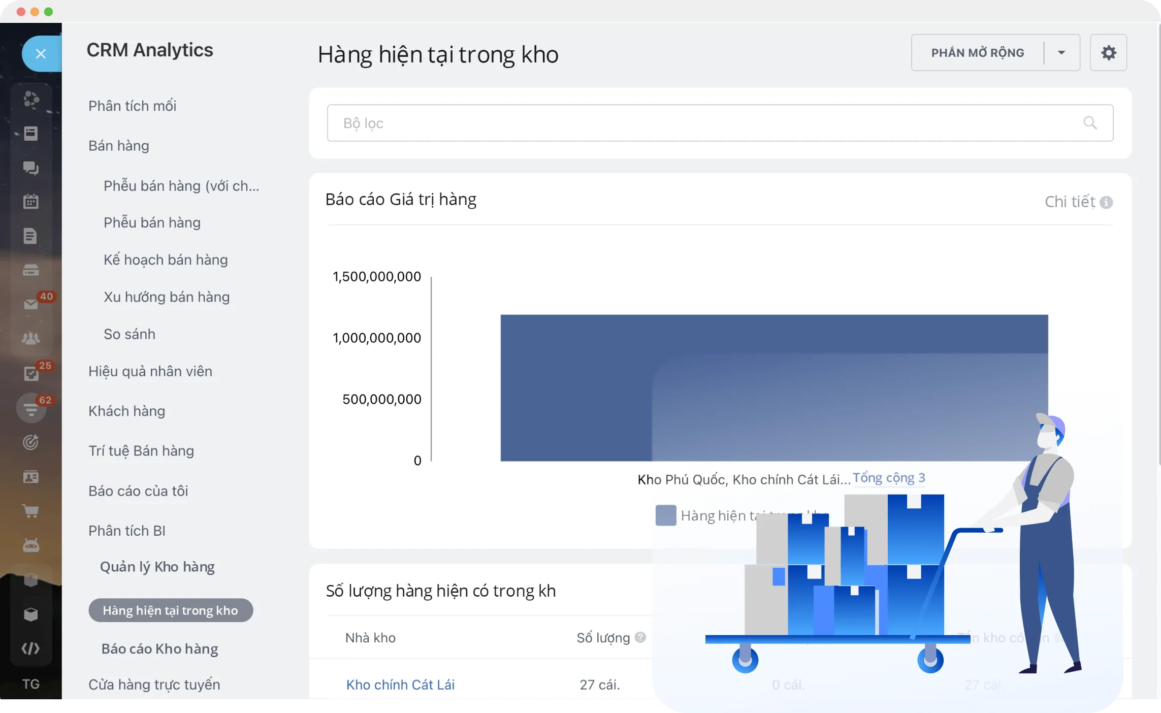1161x713 pixels.
Task: Open the bottom cube icon in sidebar
Action: point(31,614)
